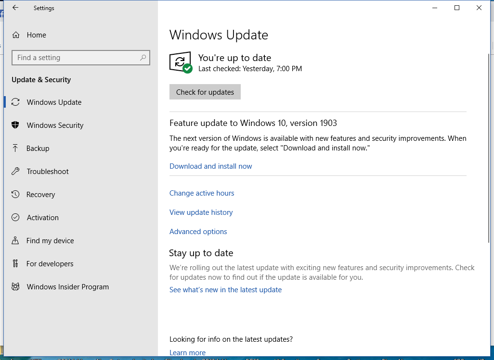Focus the Find a setting search box

point(81,58)
